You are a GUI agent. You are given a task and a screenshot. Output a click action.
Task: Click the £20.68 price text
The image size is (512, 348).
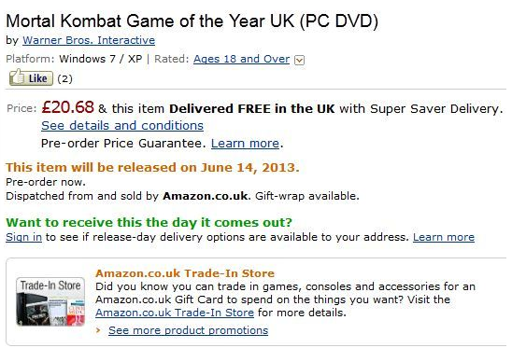(x=68, y=107)
